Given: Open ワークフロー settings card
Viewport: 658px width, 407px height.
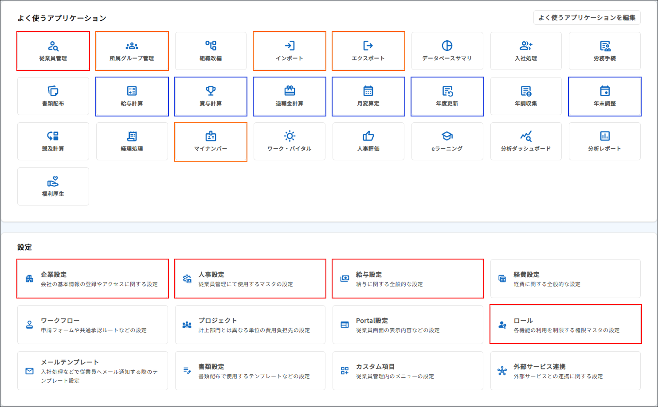Looking at the screenshot, I should pyautogui.click(x=93, y=325).
